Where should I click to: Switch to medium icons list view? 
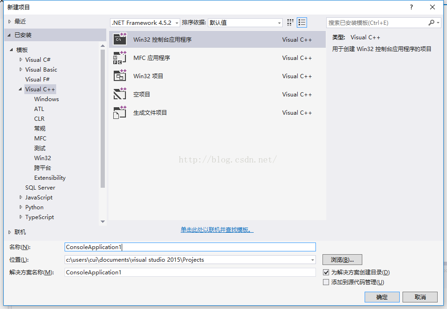click(302, 22)
